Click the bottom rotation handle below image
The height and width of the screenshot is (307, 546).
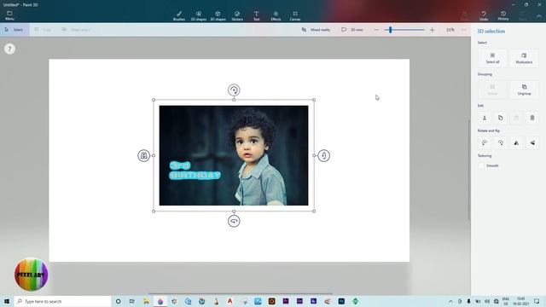pyautogui.click(x=234, y=221)
